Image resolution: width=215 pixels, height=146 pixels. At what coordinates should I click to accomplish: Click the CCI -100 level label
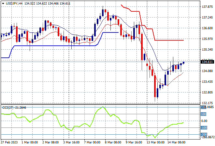[204, 128]
